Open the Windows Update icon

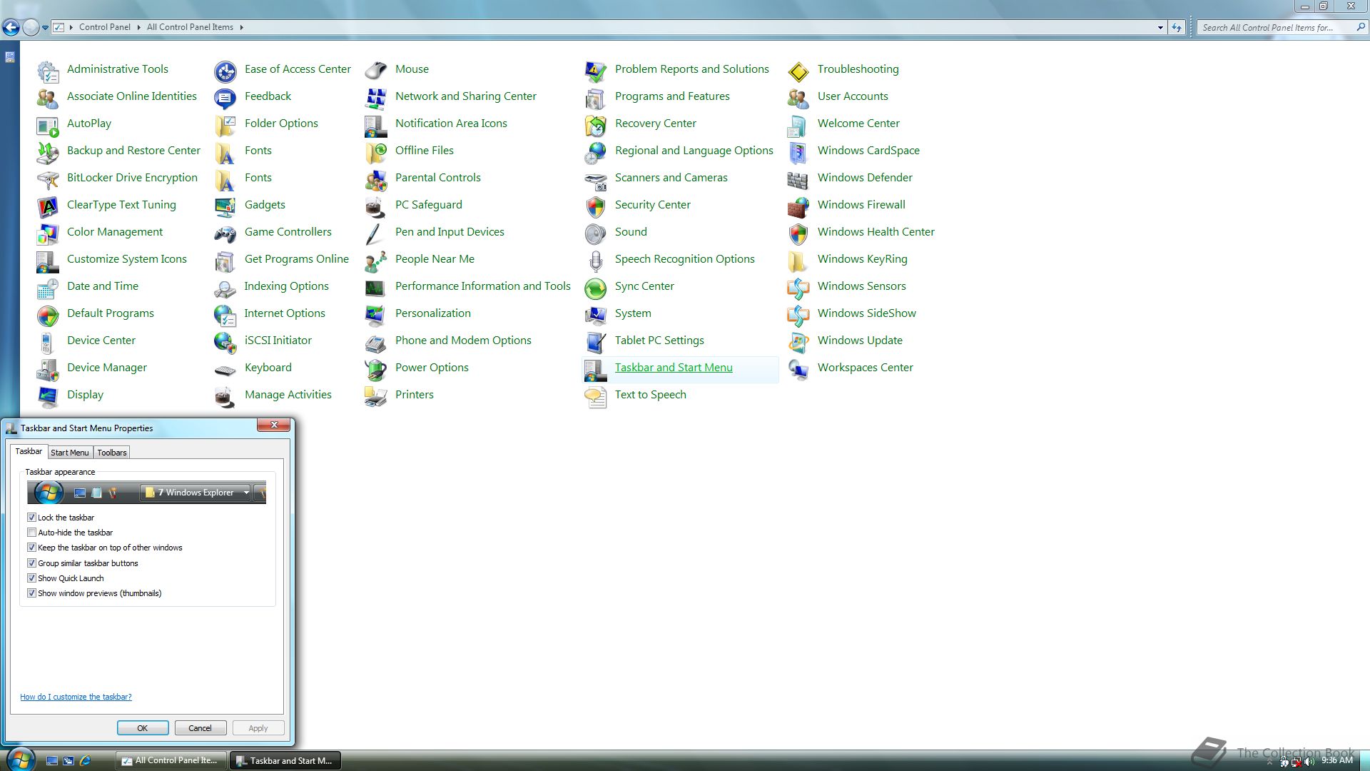point(798,342)
